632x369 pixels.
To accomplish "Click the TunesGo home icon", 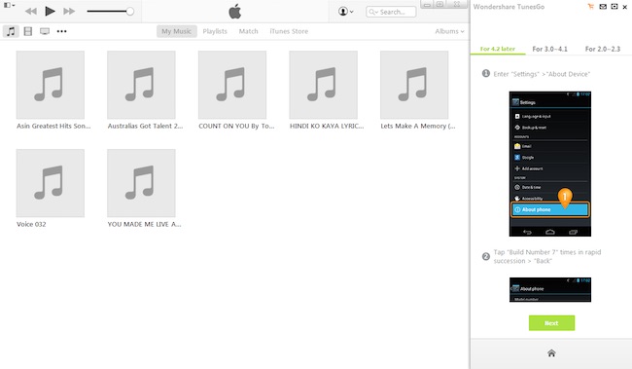I will click(x=551, y=353).
